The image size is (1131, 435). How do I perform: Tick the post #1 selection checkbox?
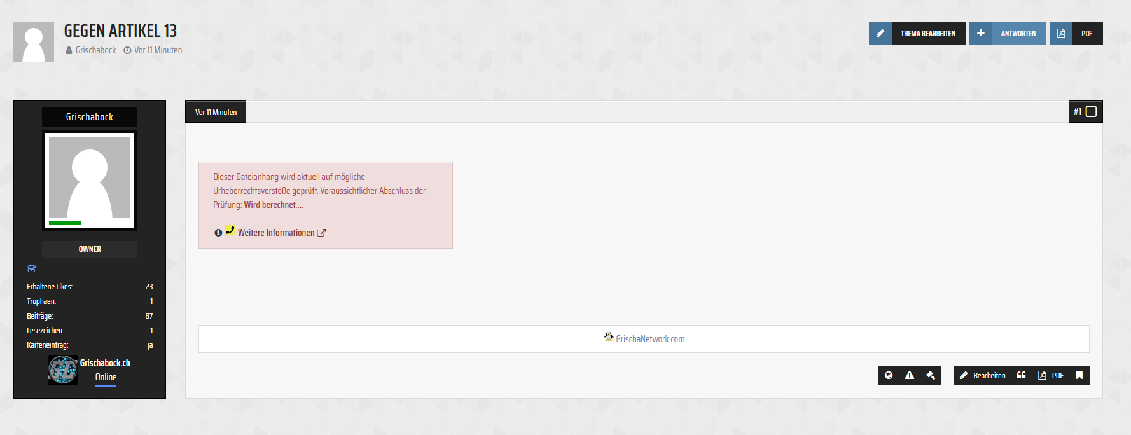[x=1092, y=112]
